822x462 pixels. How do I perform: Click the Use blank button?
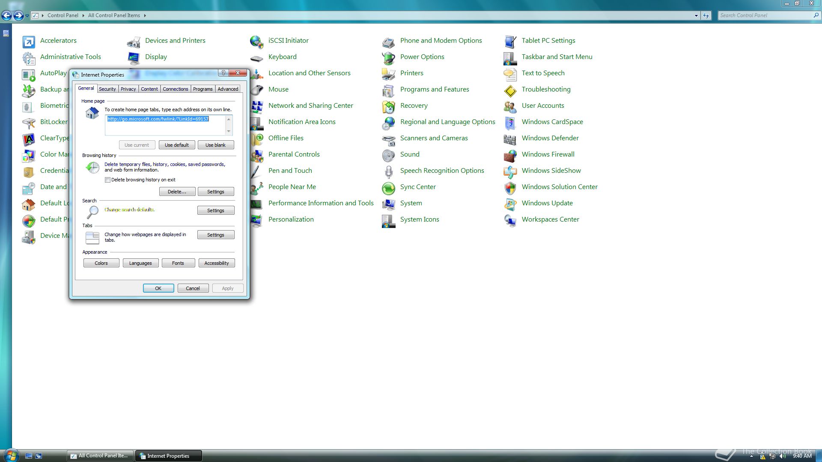click(215, 145)
